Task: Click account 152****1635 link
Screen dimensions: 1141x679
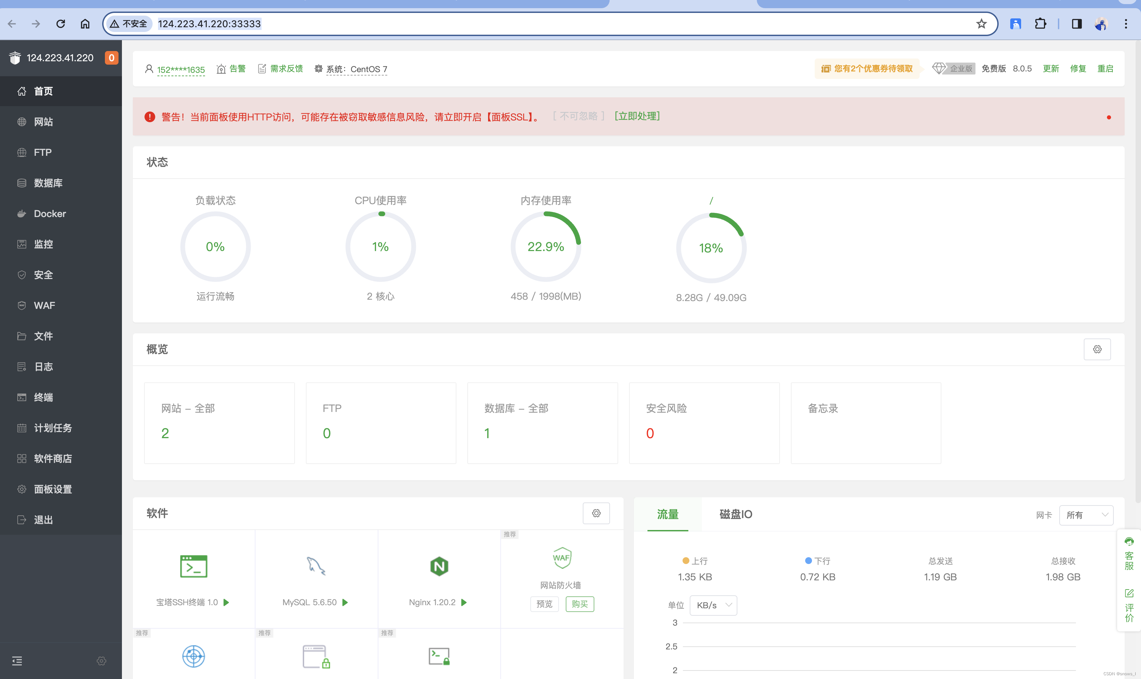Action: (x=181, y=69)
